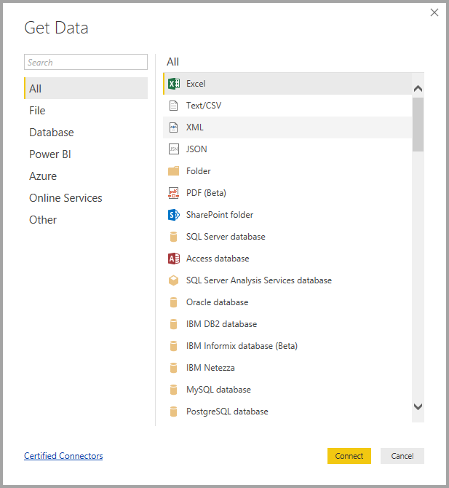449x488 pixels.
Task: Select the Power BI category
Action: pos(86,154)
